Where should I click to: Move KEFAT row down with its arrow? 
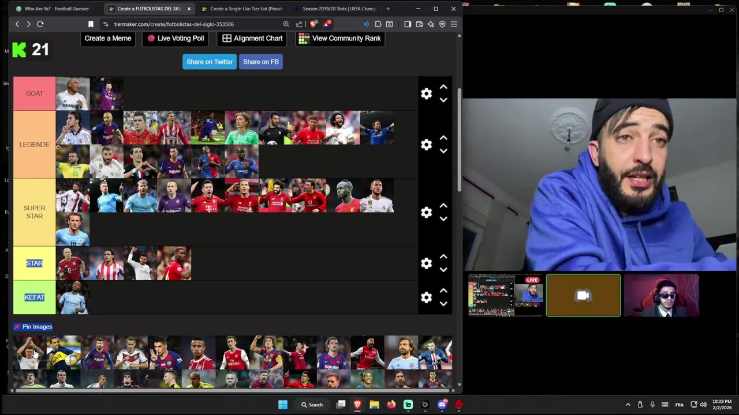click(x=443, y=304)
